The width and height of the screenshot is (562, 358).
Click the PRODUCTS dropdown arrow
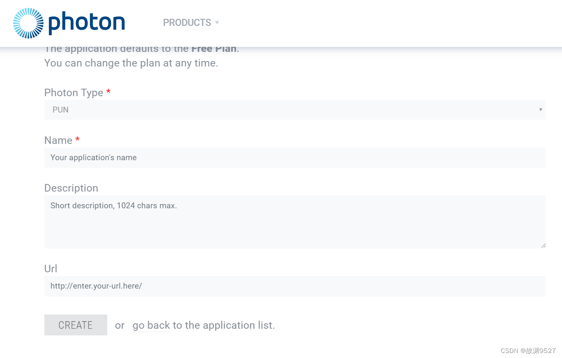pos(217,23)
